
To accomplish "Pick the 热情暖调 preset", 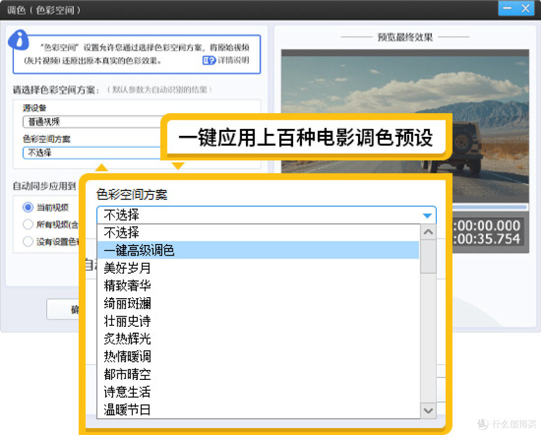I will point(258,356).
